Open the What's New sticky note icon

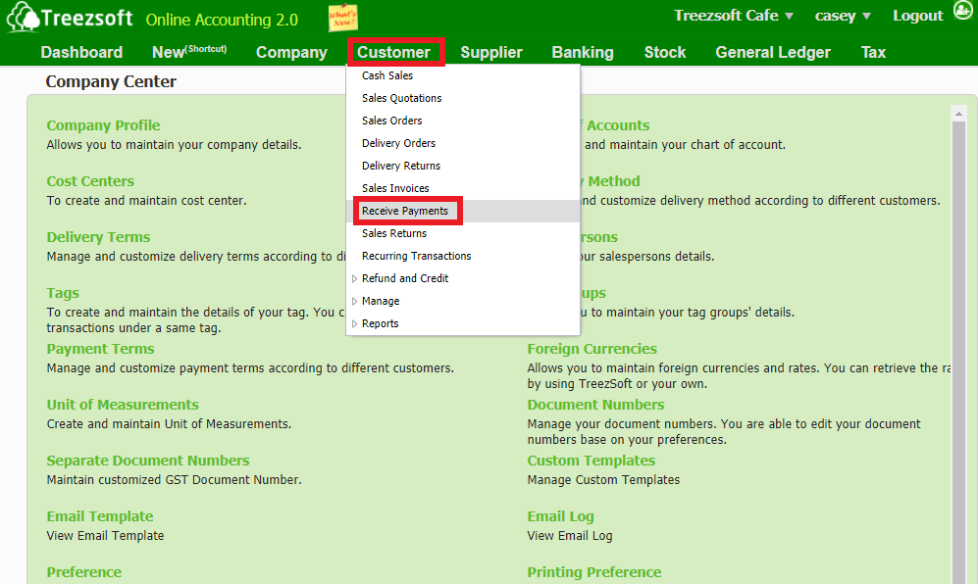(x=342, y=18)
